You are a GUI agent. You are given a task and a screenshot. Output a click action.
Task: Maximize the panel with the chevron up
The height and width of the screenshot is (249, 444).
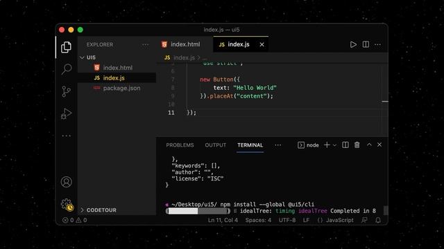(x=369, y=145)
